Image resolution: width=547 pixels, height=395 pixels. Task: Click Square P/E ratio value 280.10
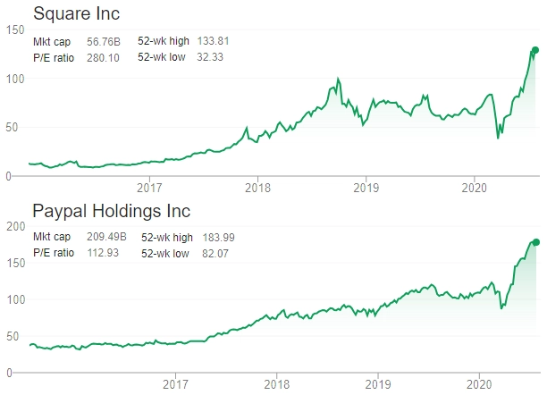coord(103,57)
